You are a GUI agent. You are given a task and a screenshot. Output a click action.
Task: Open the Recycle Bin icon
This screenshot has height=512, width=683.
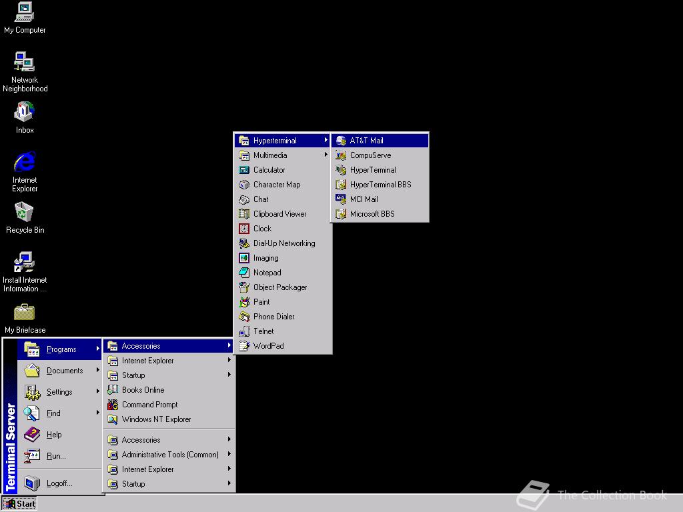point(25,218)
